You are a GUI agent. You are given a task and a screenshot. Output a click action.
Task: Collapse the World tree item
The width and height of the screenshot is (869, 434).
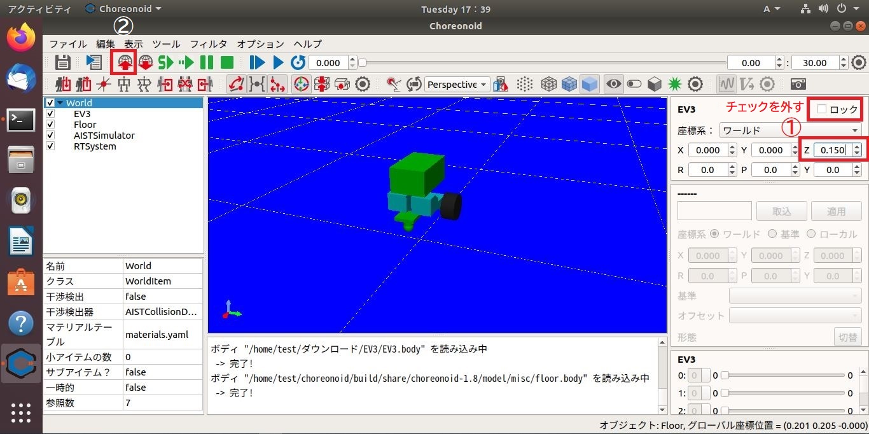60,103
